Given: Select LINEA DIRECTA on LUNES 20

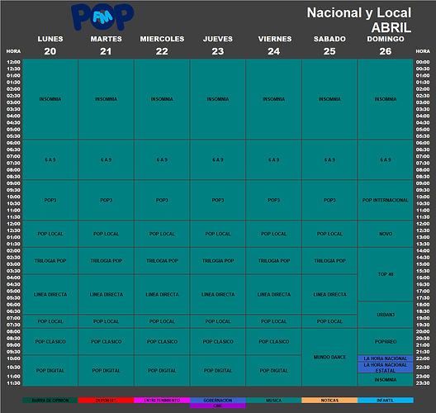Looking at the screenshot, I should click(50, 294).
